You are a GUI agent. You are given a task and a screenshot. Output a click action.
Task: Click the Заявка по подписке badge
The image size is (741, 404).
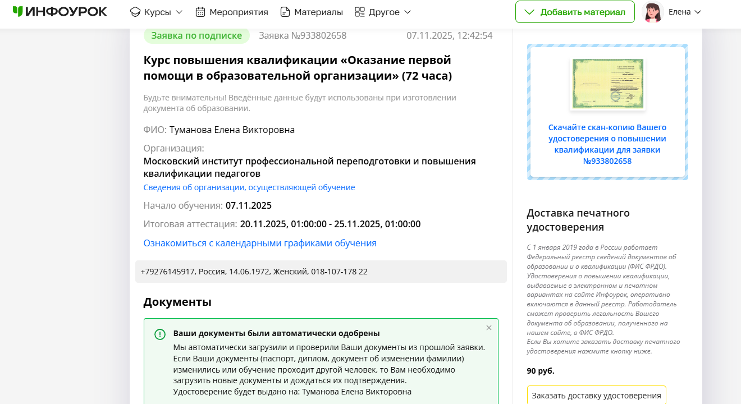pos(196,35)
